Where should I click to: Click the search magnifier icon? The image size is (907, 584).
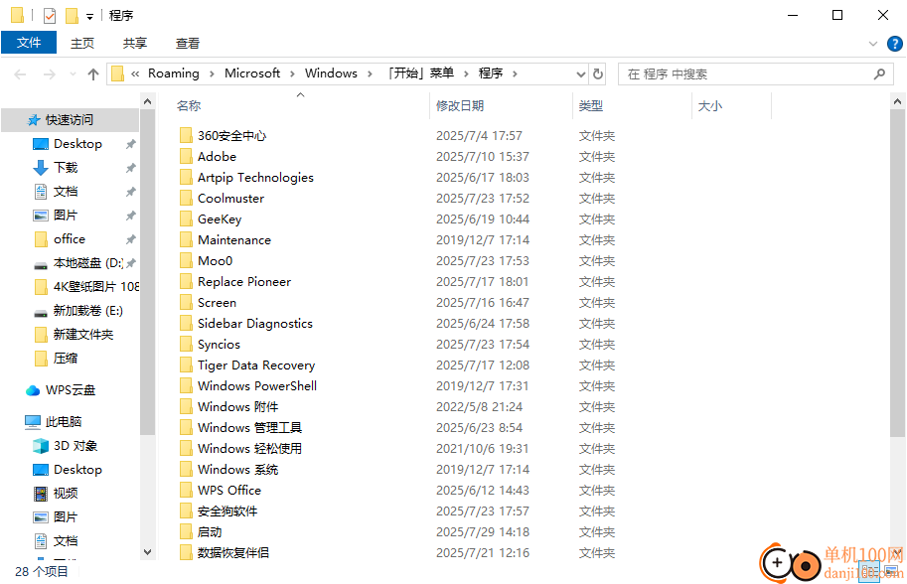(880, 74)
